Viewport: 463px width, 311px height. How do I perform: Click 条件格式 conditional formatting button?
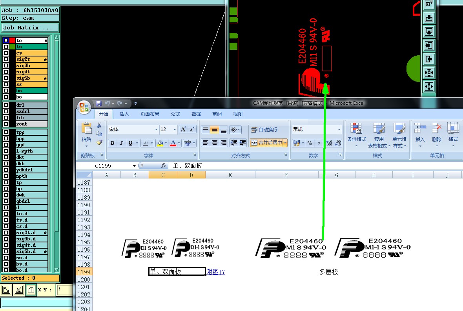356,136
